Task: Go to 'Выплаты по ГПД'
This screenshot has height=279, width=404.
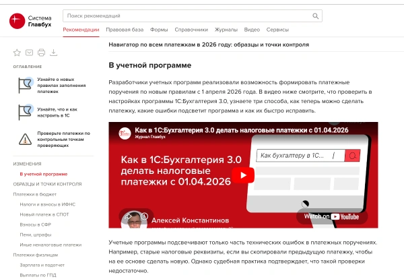Action: pos(38,275)
